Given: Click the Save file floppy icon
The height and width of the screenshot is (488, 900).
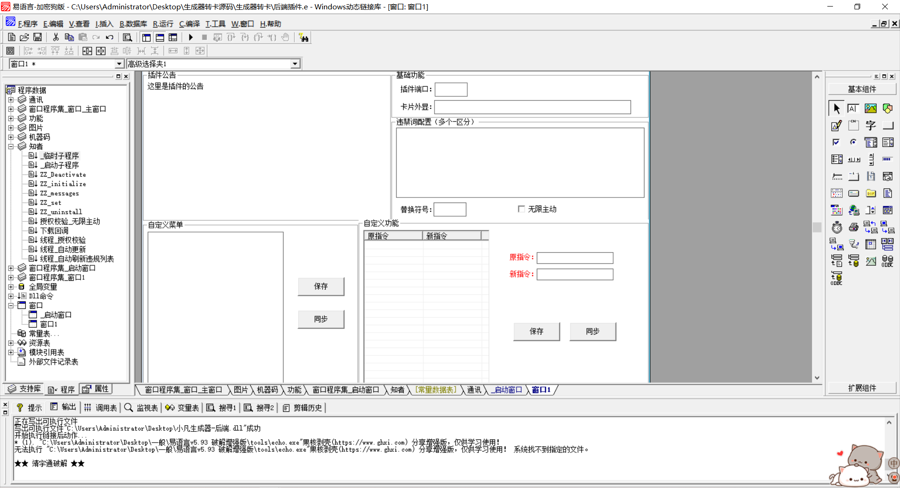Looking at the screenshot, I should (x=37, y=37).
